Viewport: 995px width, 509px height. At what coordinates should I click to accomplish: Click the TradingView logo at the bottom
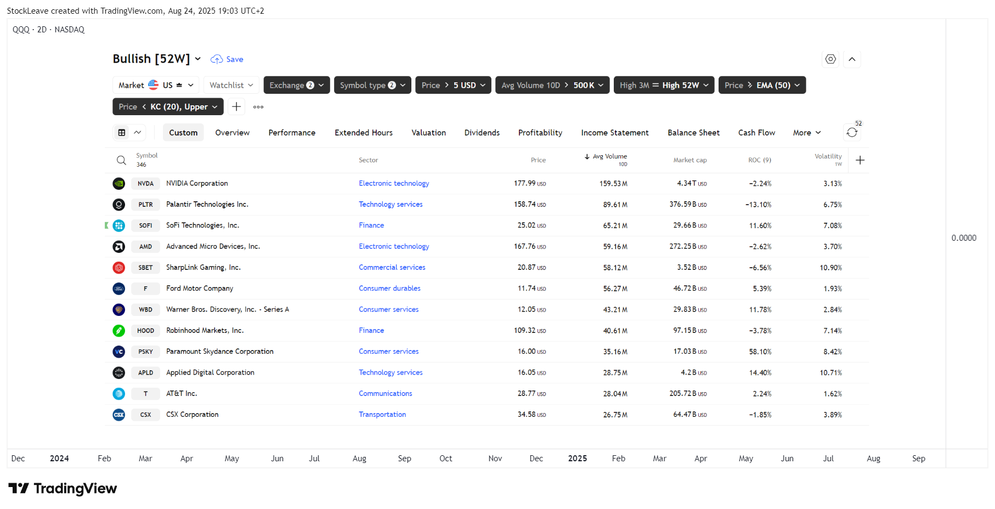click(x=63, y=489)
